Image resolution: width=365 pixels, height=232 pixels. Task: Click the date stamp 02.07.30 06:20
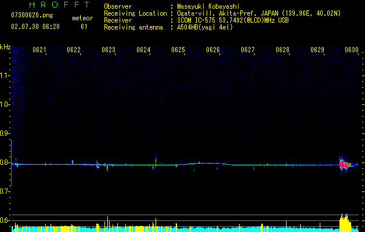pyautogui.click(x=35, y=27)
